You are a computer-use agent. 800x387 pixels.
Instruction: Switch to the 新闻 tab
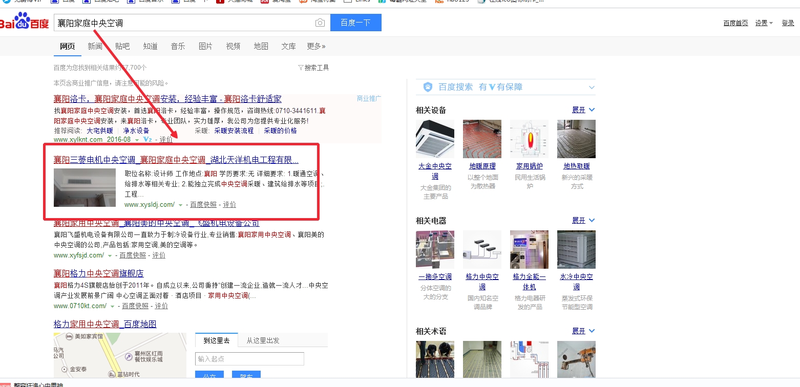pos(95,46)
